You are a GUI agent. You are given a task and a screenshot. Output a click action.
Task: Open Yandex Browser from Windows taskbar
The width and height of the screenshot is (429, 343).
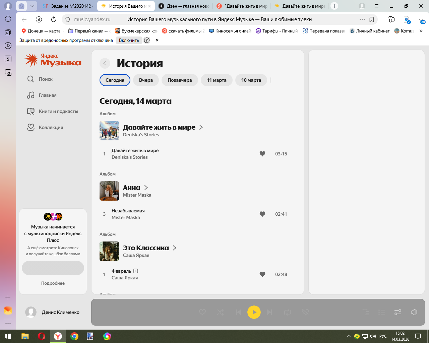click(x=58, y=336)
